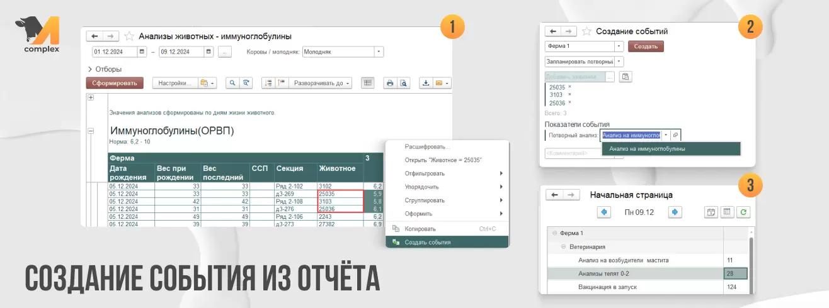
Task: Go back in the Начальная страница window
Action: 554,195
